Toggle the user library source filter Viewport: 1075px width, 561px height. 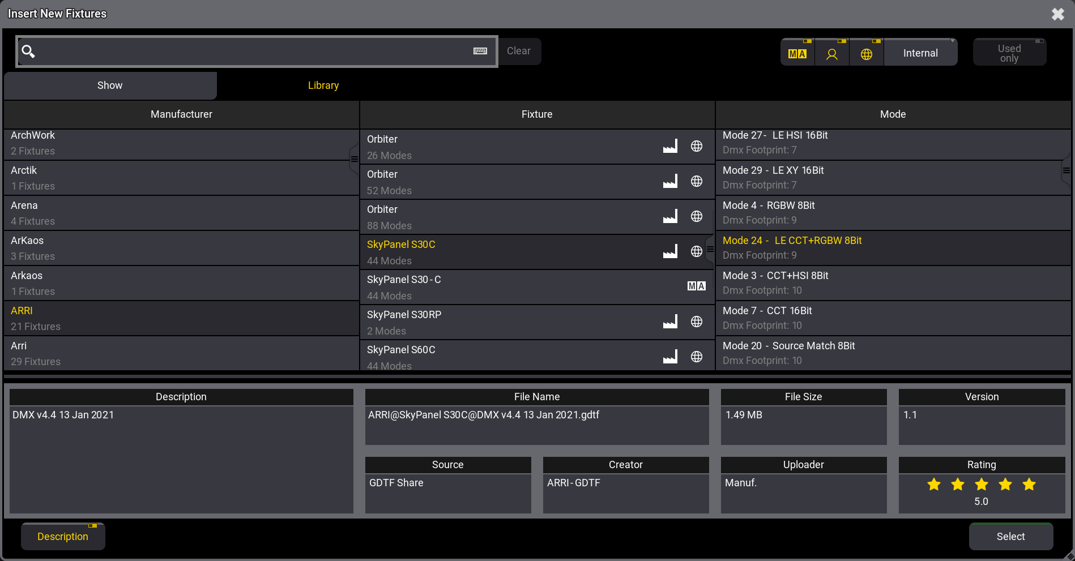[x=831, y=53]
